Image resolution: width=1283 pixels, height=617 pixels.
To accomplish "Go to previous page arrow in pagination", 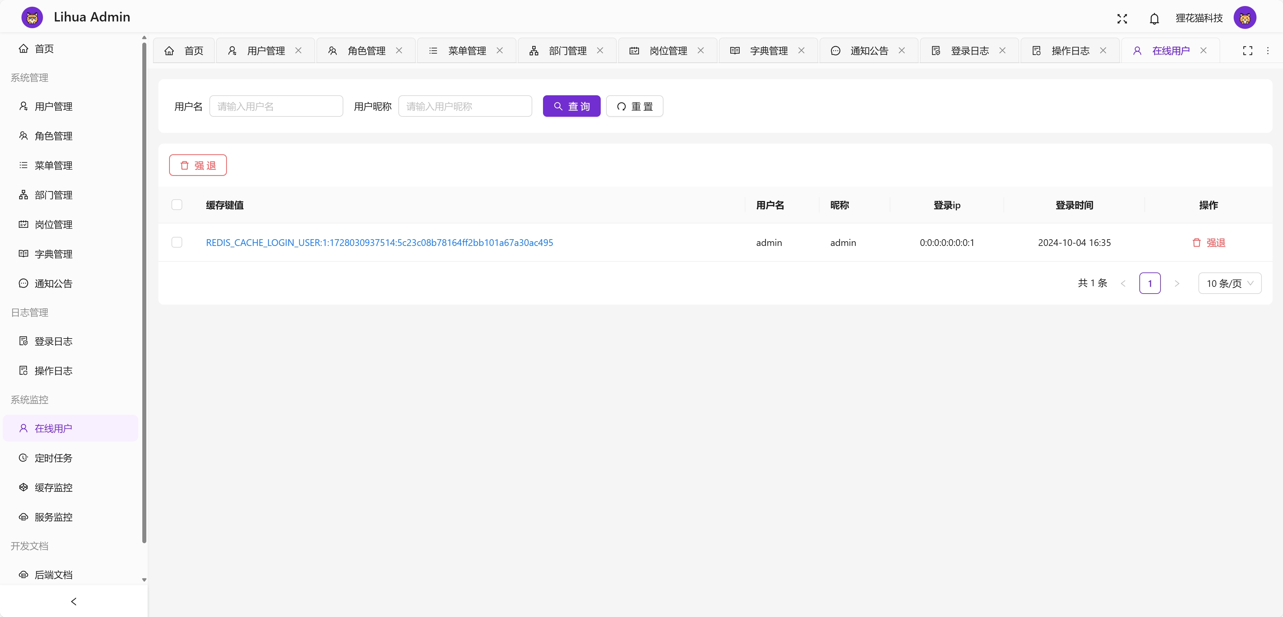I will 1123,284.
